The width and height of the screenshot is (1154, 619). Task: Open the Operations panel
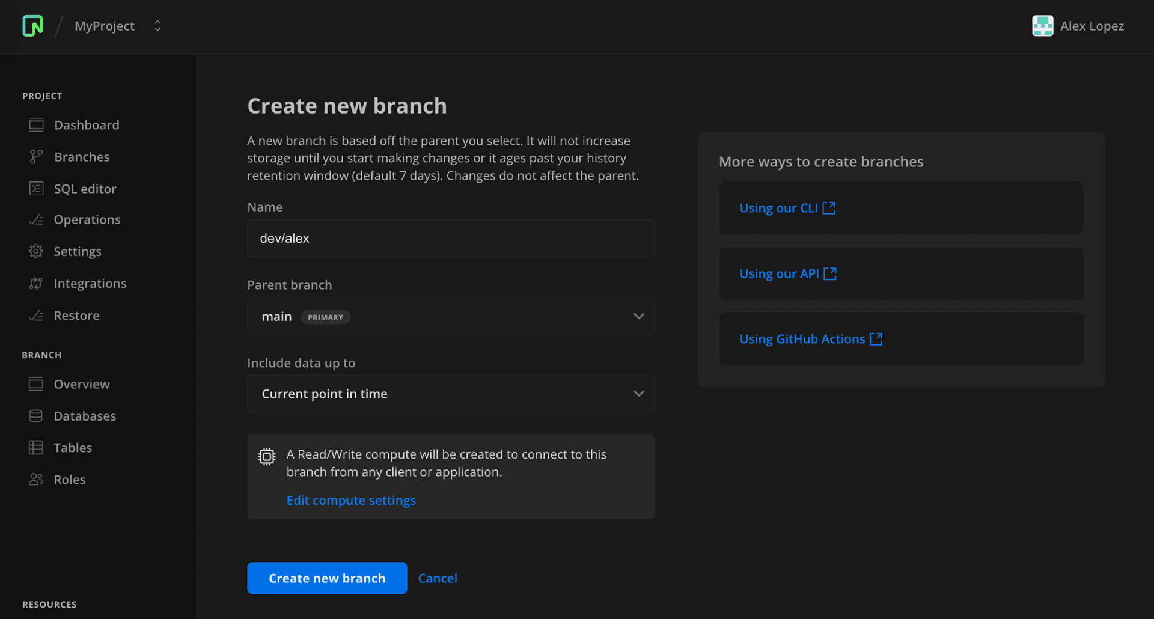(87, 219)
